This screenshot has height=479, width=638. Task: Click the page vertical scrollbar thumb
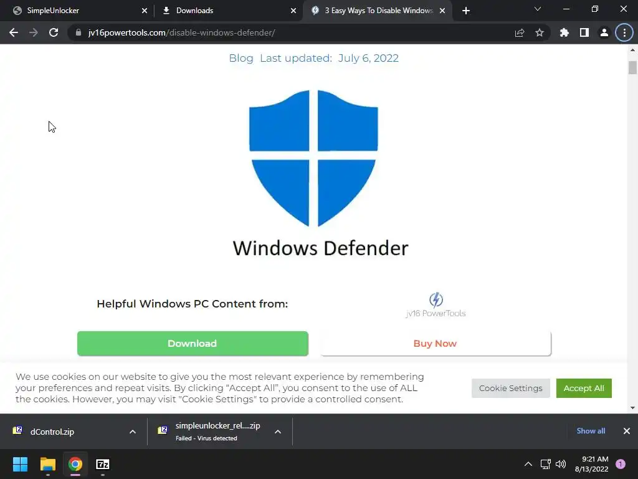632,67
